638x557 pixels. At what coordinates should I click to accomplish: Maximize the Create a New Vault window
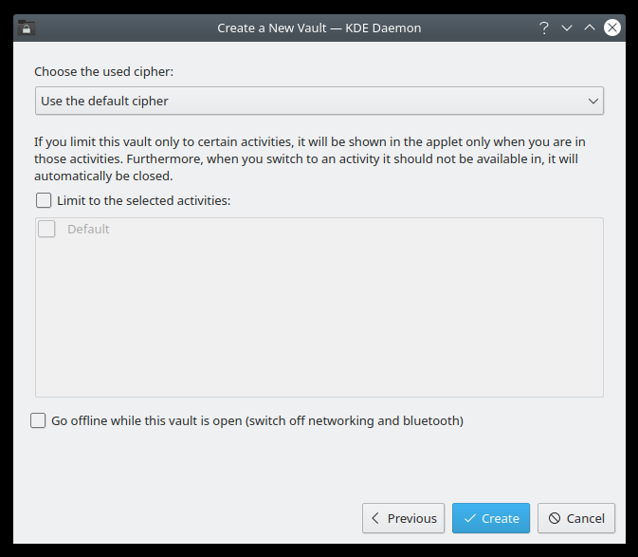point(590,28)
